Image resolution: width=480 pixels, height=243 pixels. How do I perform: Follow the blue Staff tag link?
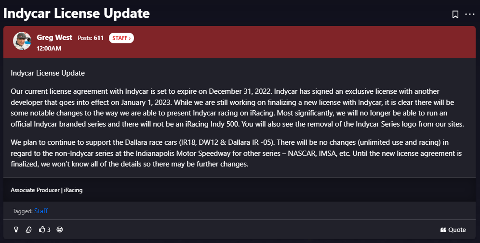(x=41, y=211)
